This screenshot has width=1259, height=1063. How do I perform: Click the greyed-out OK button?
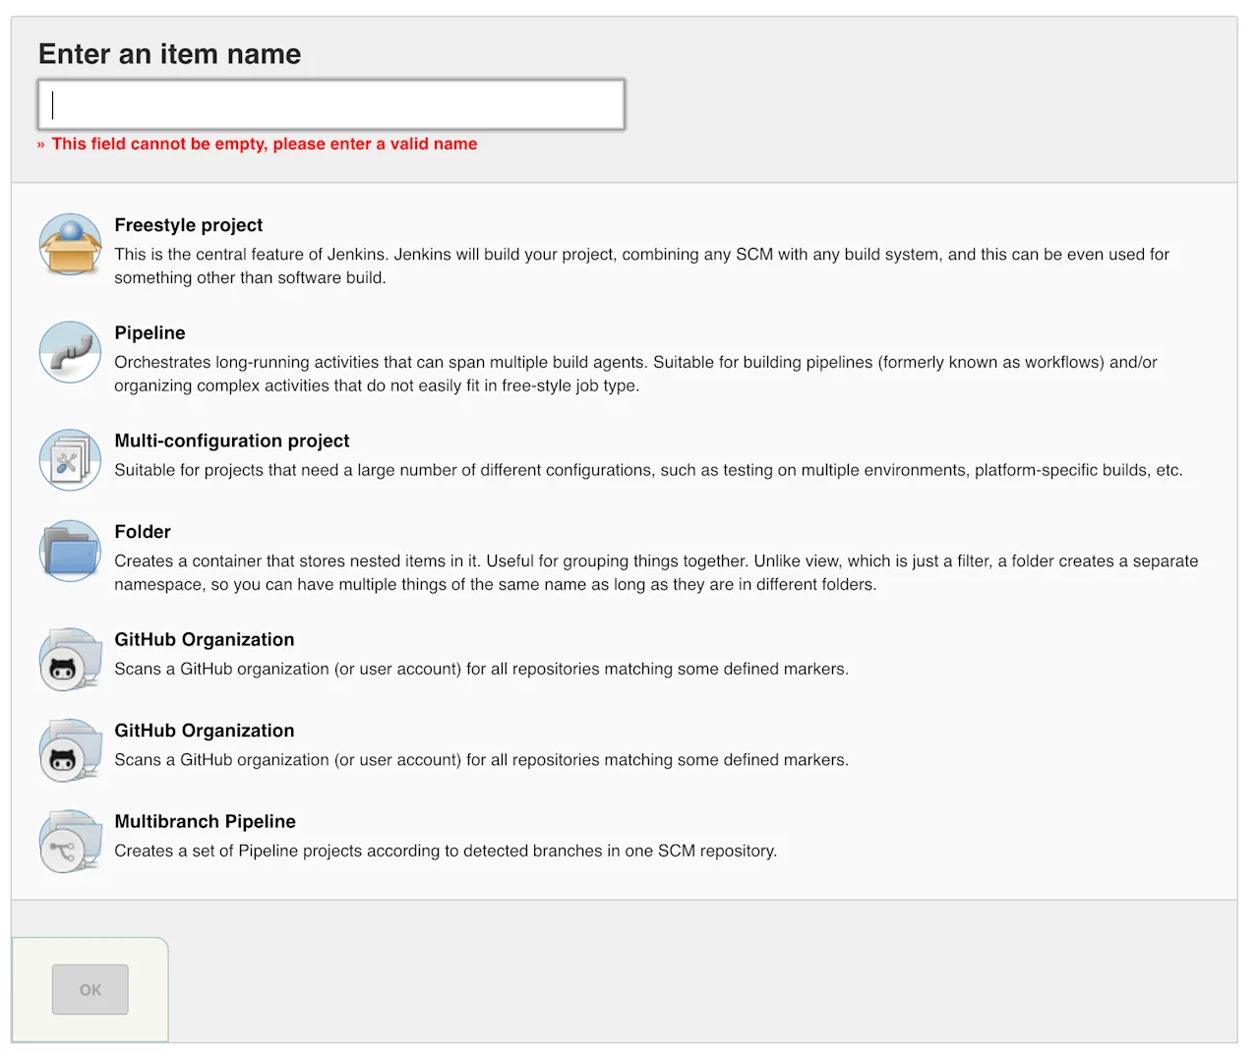[x=90, y=989]
